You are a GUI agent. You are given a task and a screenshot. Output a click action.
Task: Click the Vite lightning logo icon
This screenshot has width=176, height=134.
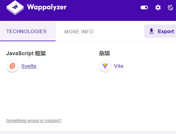pyautogui.click(x=105, y=66)
